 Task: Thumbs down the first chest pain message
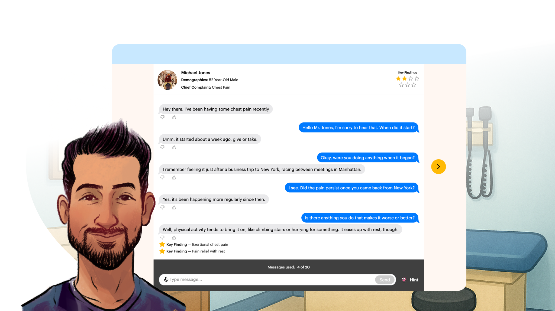162,117
